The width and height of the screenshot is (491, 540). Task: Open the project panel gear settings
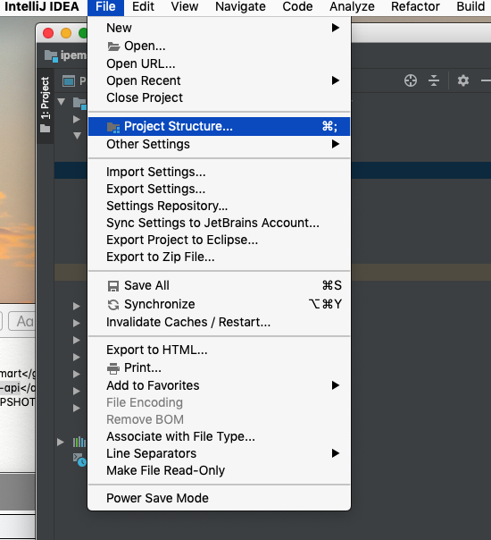463,80
